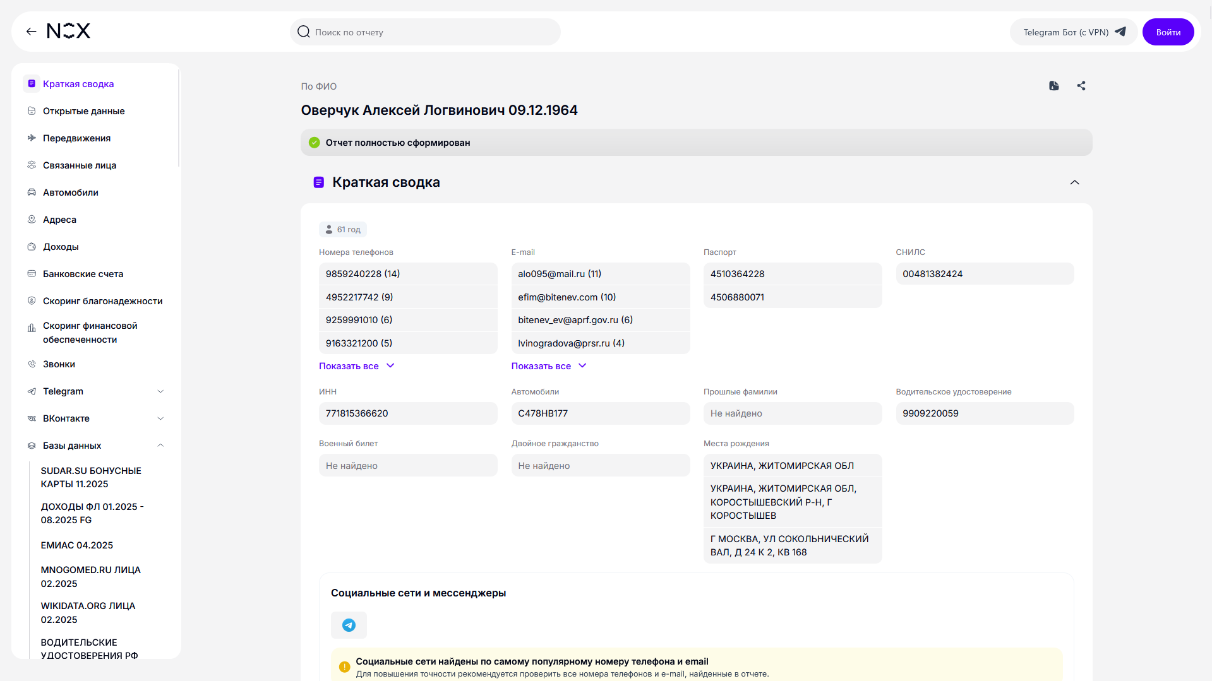The image size is (1212, 681).
Task: Click the back arrow icon
Action: point(31,32)
